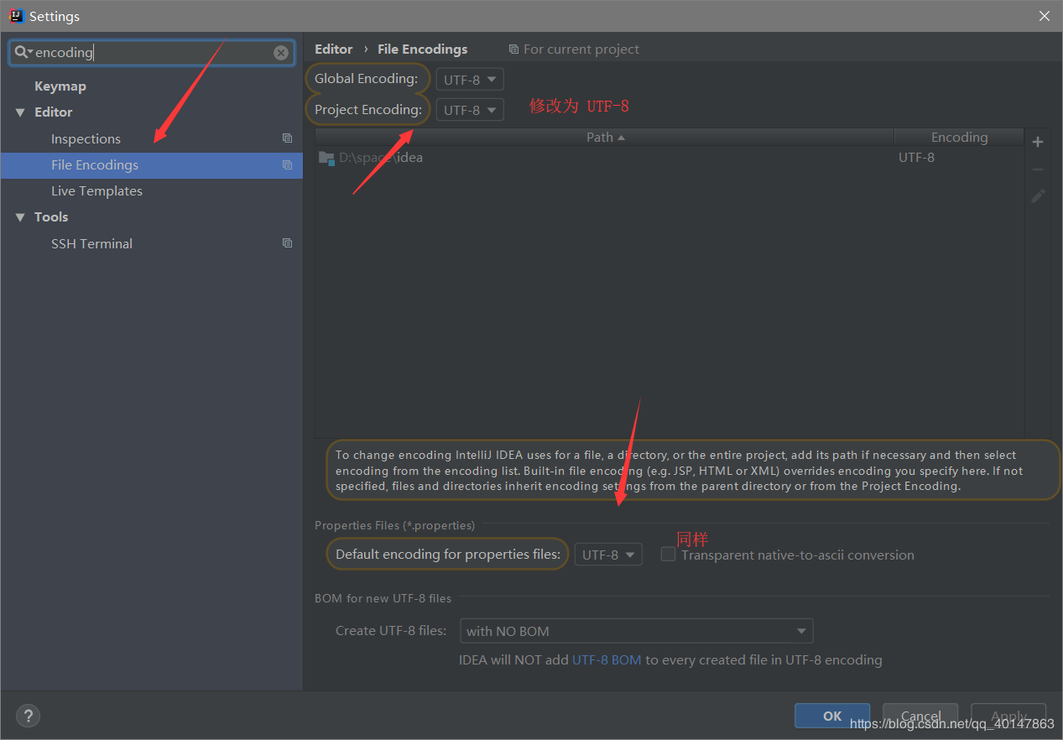Open the Global Encoding dropdown

(x=470, y=80)
